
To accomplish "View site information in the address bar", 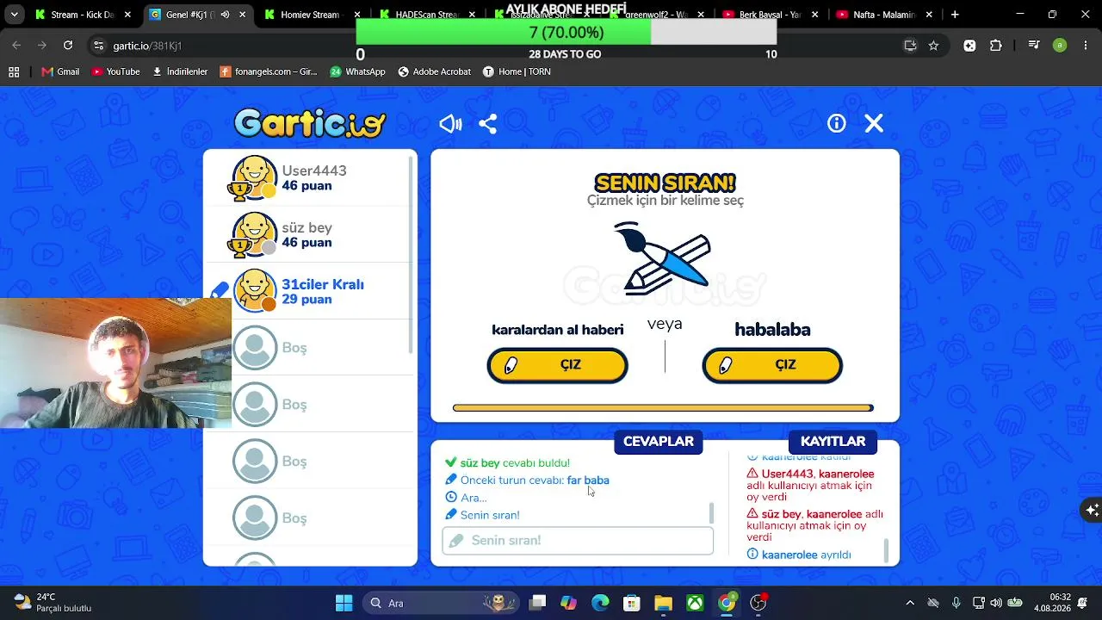I will tap(98, 46).
